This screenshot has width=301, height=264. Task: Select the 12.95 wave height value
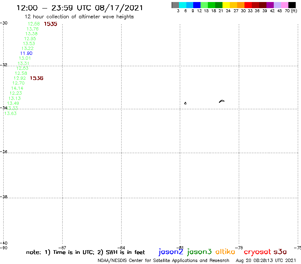pyautogui.click(x=30, y=39)
